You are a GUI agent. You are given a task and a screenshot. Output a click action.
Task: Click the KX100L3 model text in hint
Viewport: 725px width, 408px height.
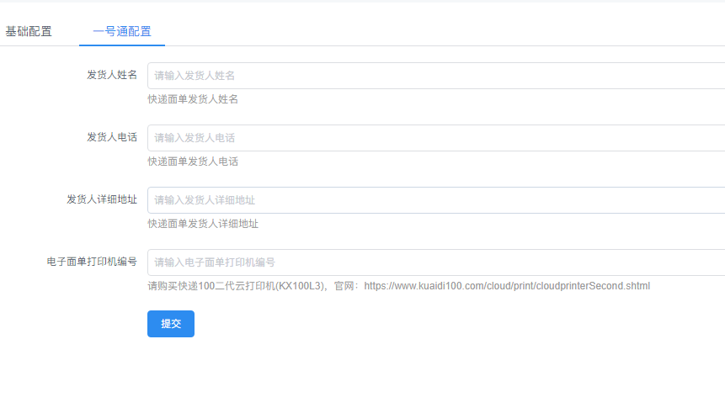tap(300, 286)
